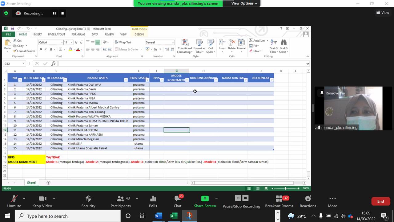Expand the View Options dropdown
Image resolution: width=394 pixels, height=222 pixels.
tap(245, 3)
